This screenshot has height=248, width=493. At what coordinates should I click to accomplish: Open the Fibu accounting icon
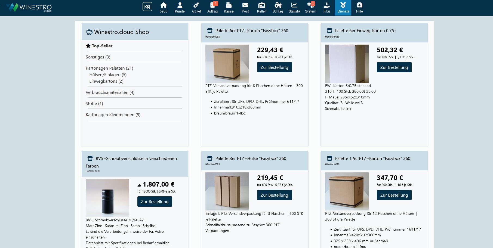(327, 8)
